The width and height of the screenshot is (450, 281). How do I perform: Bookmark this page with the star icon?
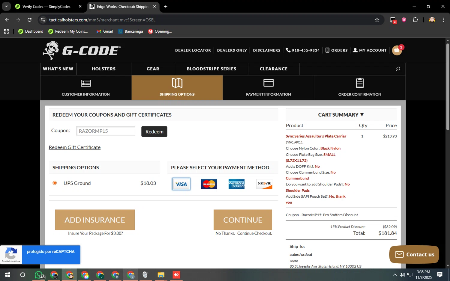(377, 20)
